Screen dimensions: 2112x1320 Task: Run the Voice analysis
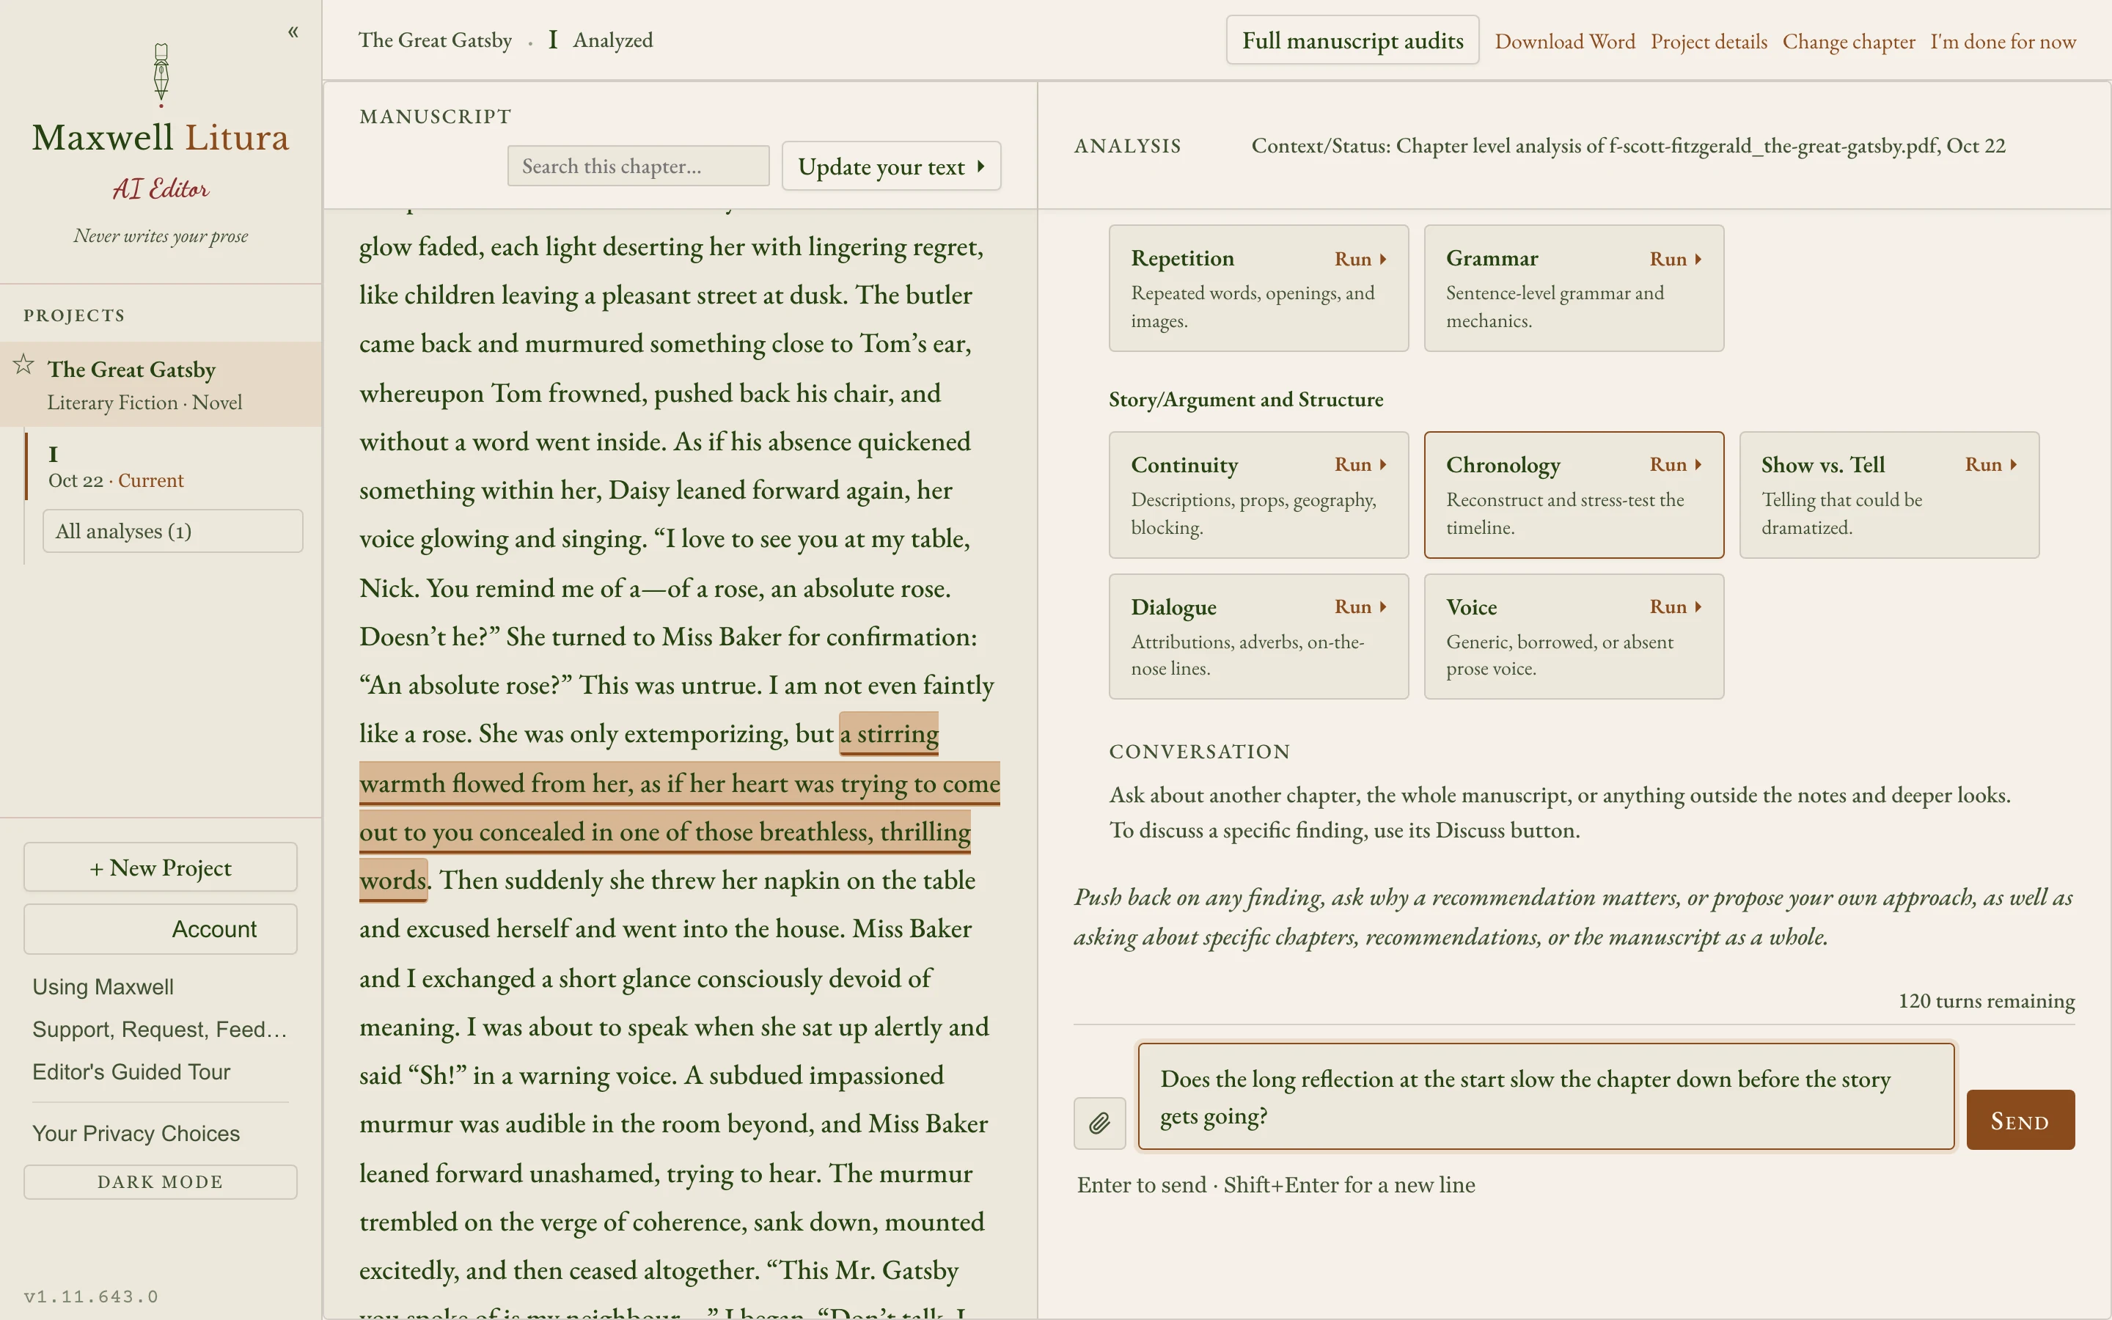[x=1675, y=606]
